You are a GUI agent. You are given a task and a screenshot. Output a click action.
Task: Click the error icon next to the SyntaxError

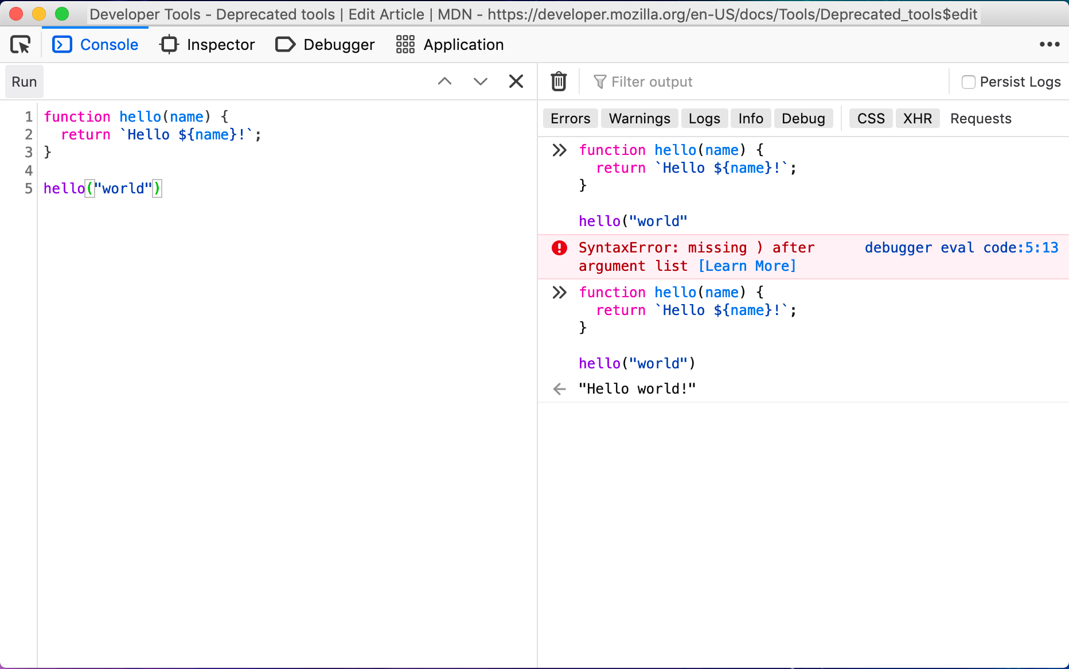[560, 247]
